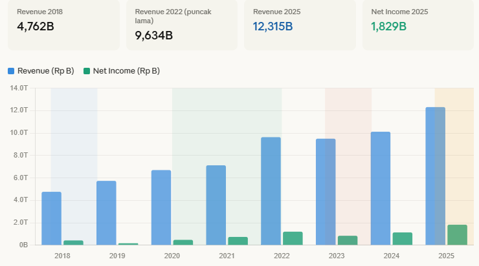Select the Revenue 2025 value 12,315B

tap(273, 26)
